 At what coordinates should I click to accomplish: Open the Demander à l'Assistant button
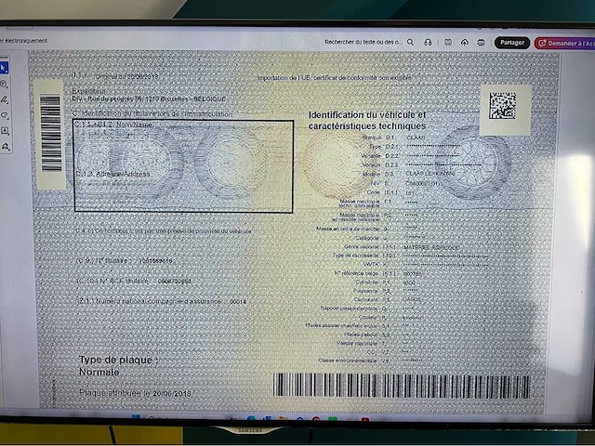pyautogui.click(x=564, y=44)
